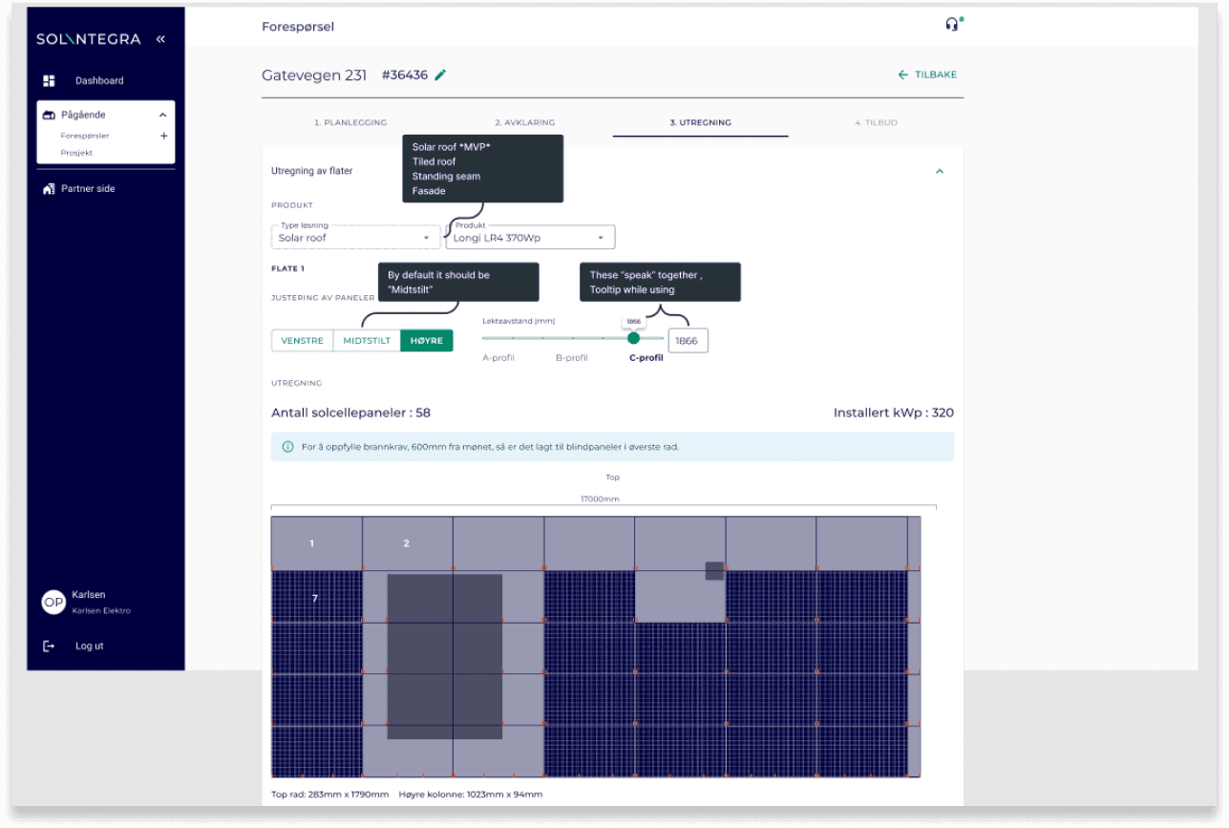
Task: Switch to 2. Avklaring tab
Action: point(524,123)
